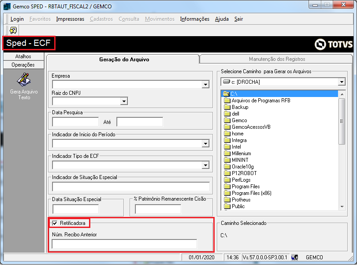
Task: Open the drive selector c: [DROCHA] dropdown
Action: point(342,82)
